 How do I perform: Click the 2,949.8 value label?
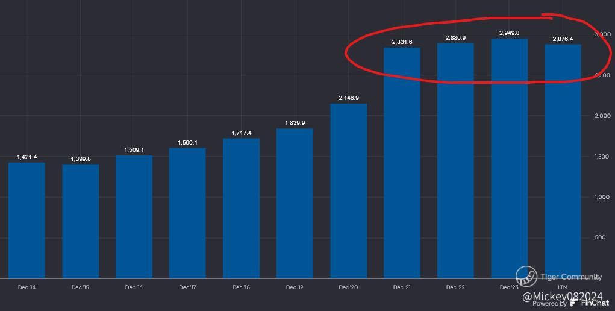point(510,33)
